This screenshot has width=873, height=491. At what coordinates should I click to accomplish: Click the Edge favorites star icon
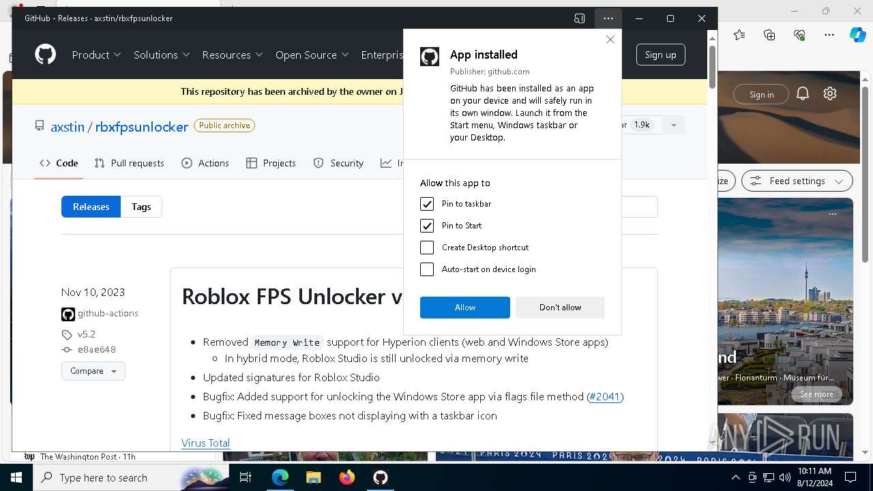tap(739, 35)
